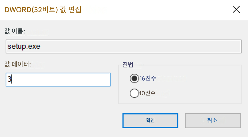Click the 진법 group box heading
This screenshot has width=248, height=137.
pos(128,65)
